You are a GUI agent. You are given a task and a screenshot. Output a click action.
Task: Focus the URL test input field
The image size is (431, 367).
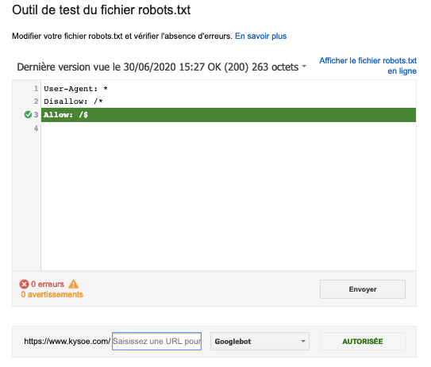[x=156, y=341]
